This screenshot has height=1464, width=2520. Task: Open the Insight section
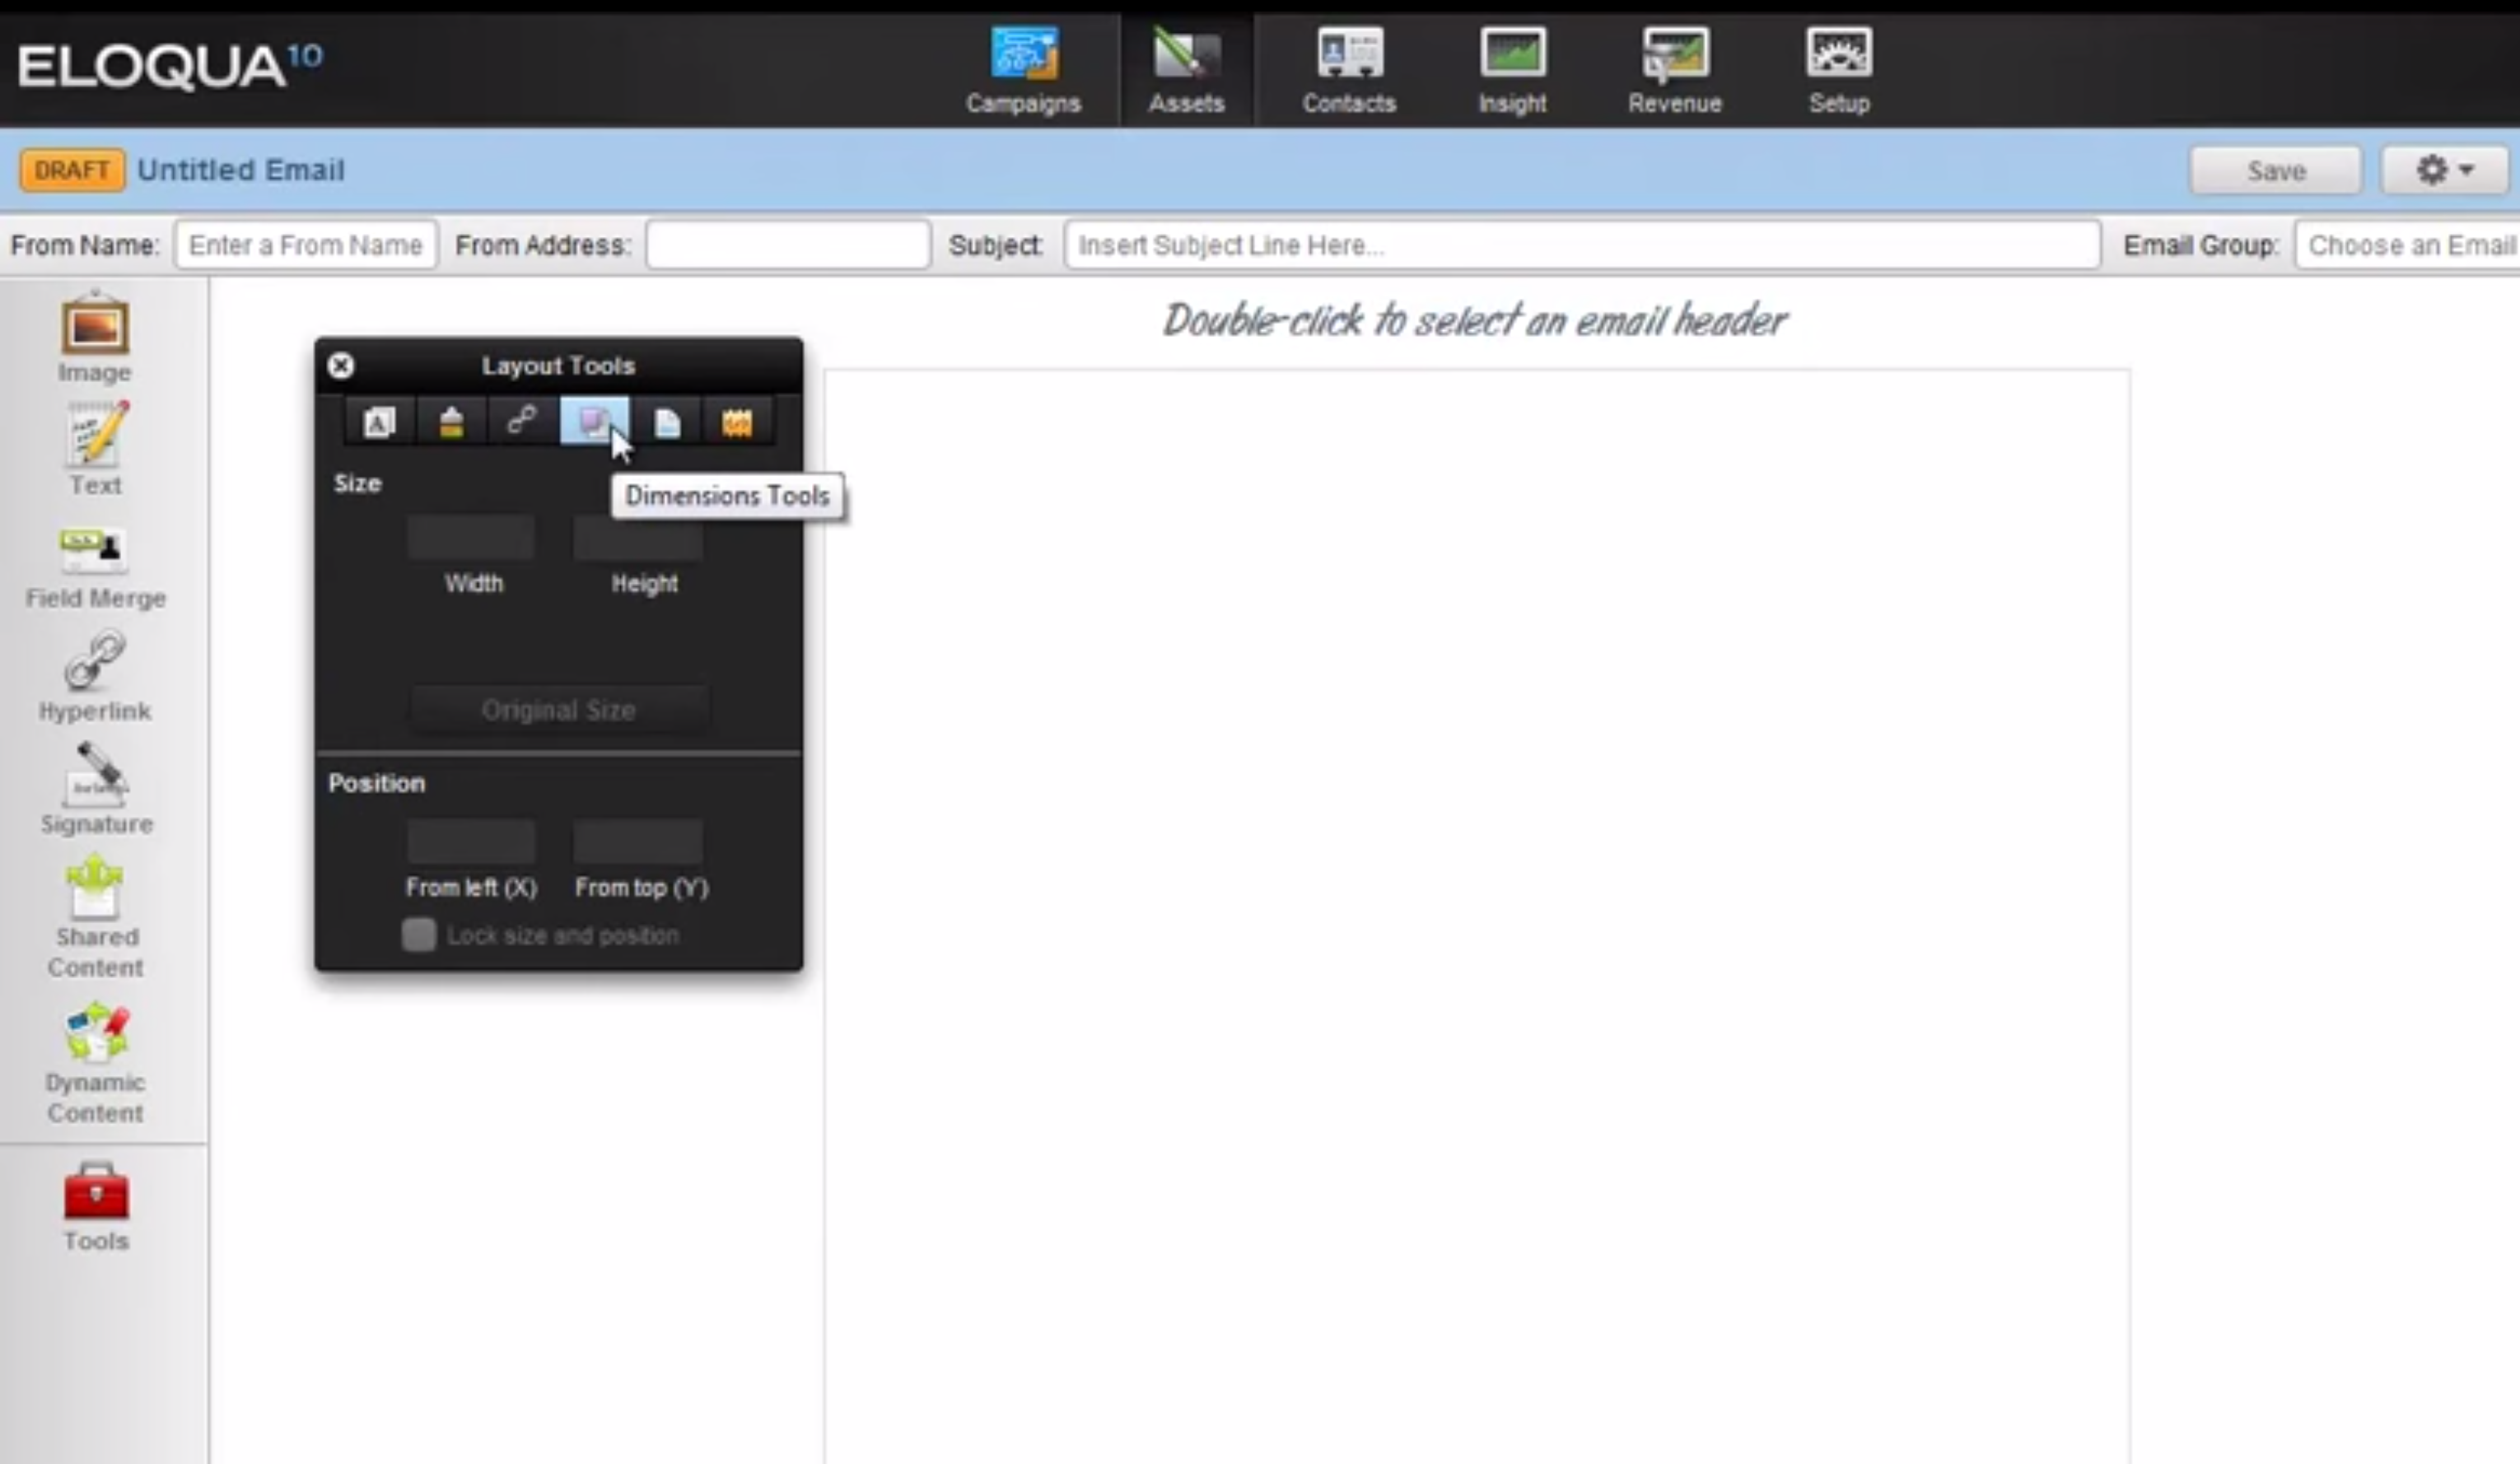[x=1512, y=71]
